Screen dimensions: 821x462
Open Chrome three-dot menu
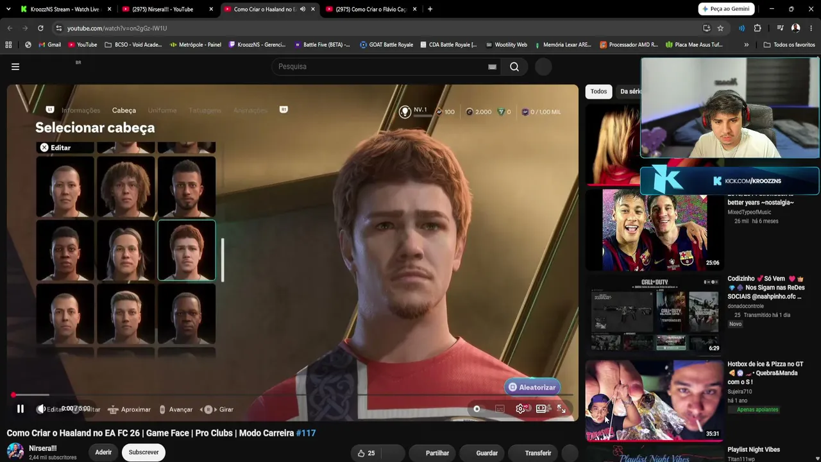tap(811, 28)
